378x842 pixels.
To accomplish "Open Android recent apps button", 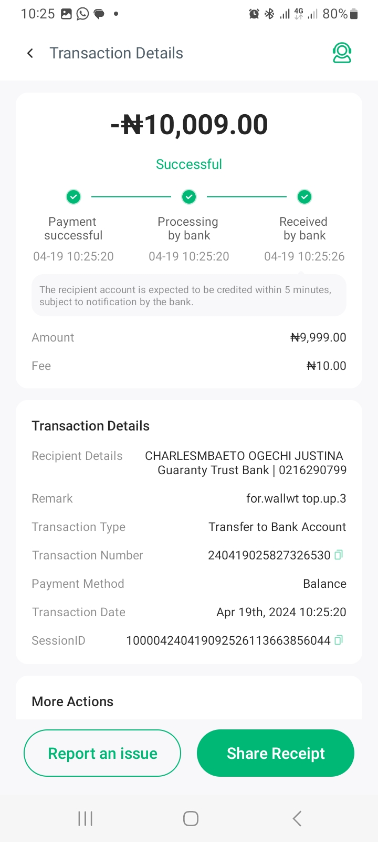I will pos(85,818).
